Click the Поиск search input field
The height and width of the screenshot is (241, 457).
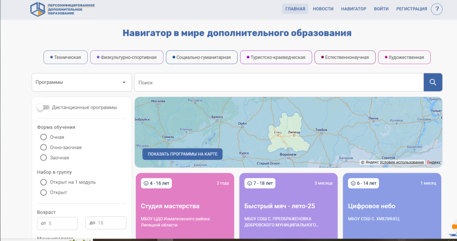(x=279, y=83)
